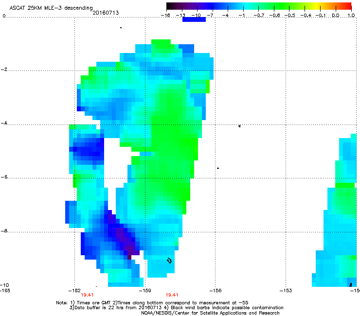Click the NOAA/NESDIS credit line
Viewport: 360px width, 316px height.
coord(210,313)
